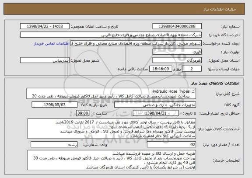Click the delivery city field بندرعباس

tap(45, 60)
